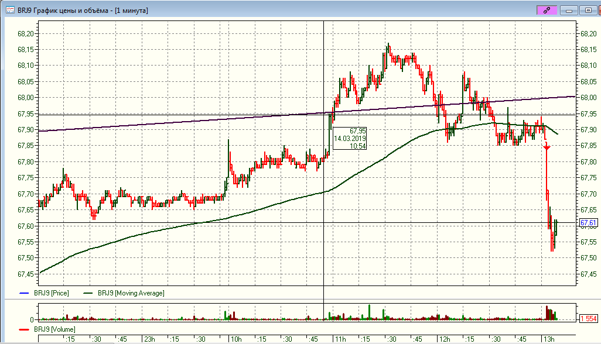Click the pink chain link icon in title bar
Screen dimensions: 601x344
click(546, 10)
